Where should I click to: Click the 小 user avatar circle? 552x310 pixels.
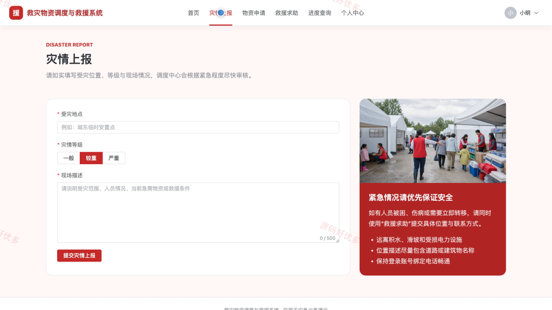tap(510, 13)
